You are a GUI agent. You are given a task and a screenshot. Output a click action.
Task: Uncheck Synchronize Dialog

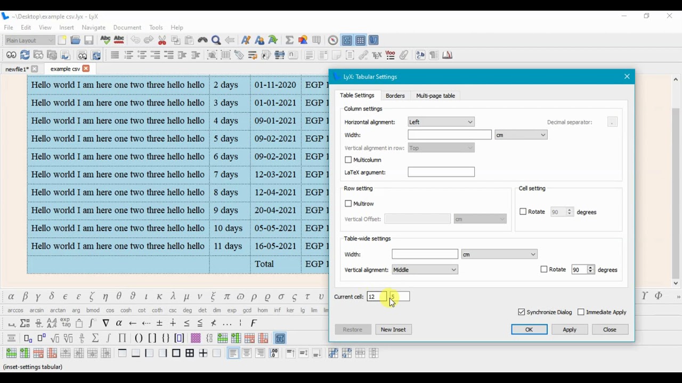coord(522,312)
